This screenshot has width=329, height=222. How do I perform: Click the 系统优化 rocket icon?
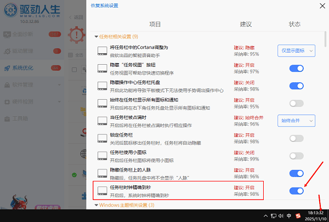(x=7, y=68)
